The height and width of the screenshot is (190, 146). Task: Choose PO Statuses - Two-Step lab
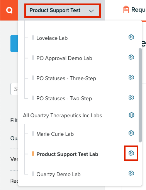(x=64, y=98)
